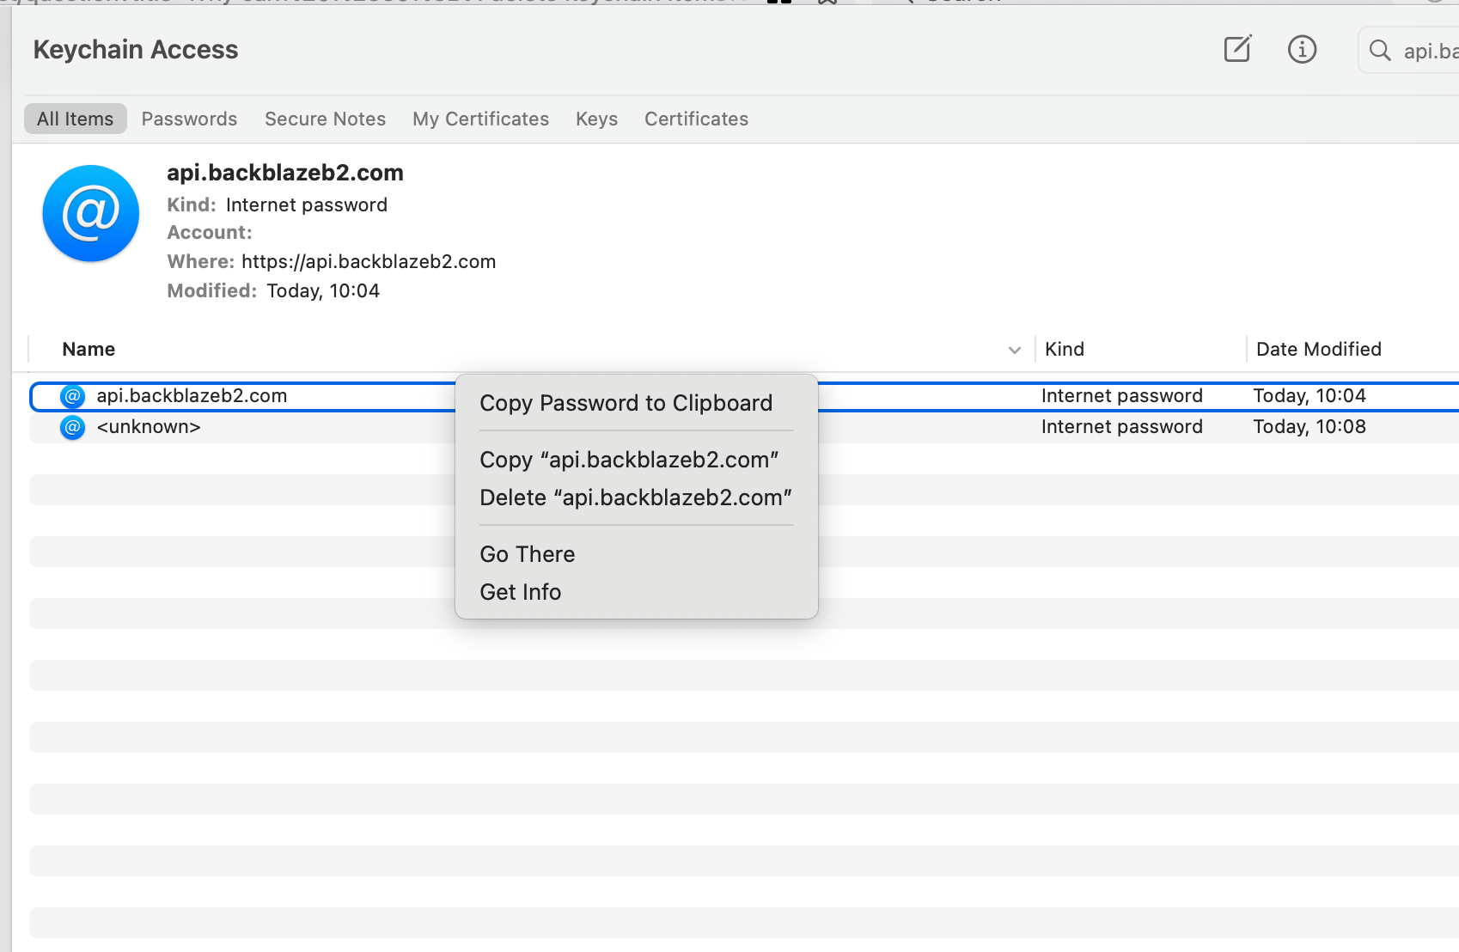Switch to the Secure Notes tab
The height and width of the screenshot is (952, 1459).
point(325,119)
